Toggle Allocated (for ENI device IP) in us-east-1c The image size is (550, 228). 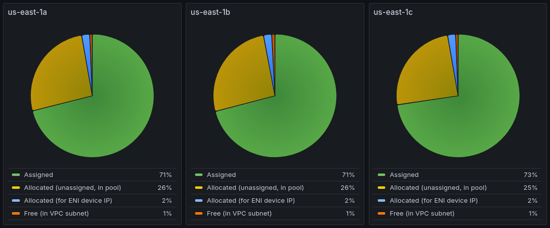click(x=433, y=201)
